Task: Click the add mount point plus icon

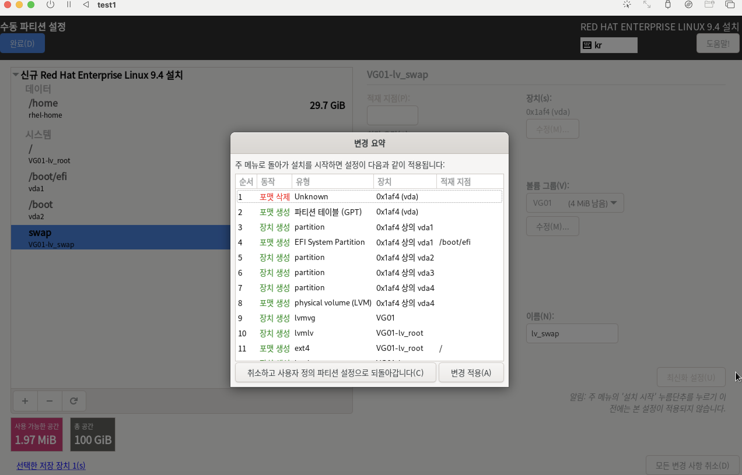Action: click(x=25, y=401)
